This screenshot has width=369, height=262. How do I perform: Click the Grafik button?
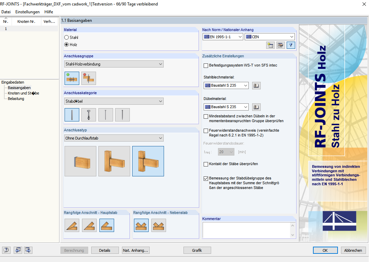point(197,250)
